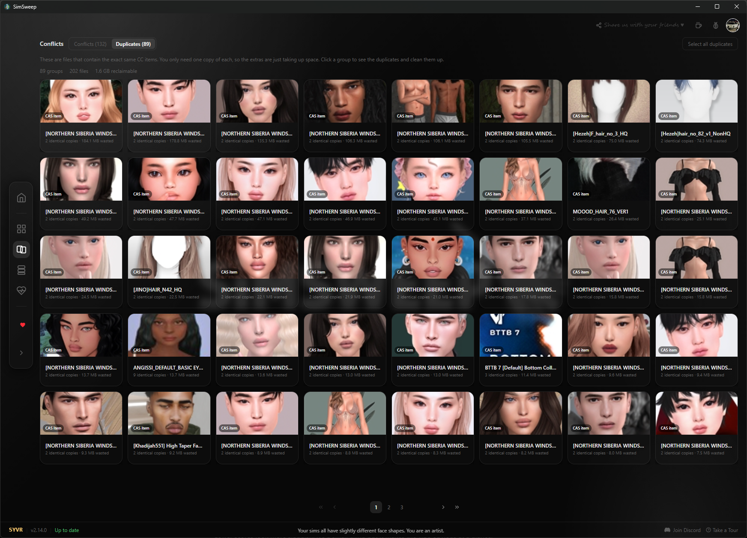Open the heartbeat health sidebar icon

pyautogui.click(x=21, y=291)
